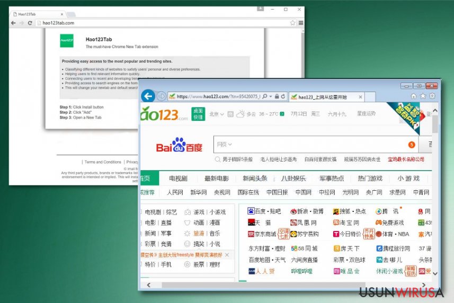
Task: Click the weather icon showing 多云
Action: tap(241, 114)
